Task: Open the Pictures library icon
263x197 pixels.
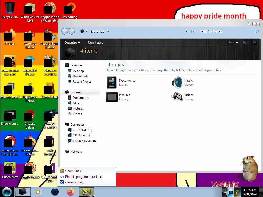Action: [112, 97]
